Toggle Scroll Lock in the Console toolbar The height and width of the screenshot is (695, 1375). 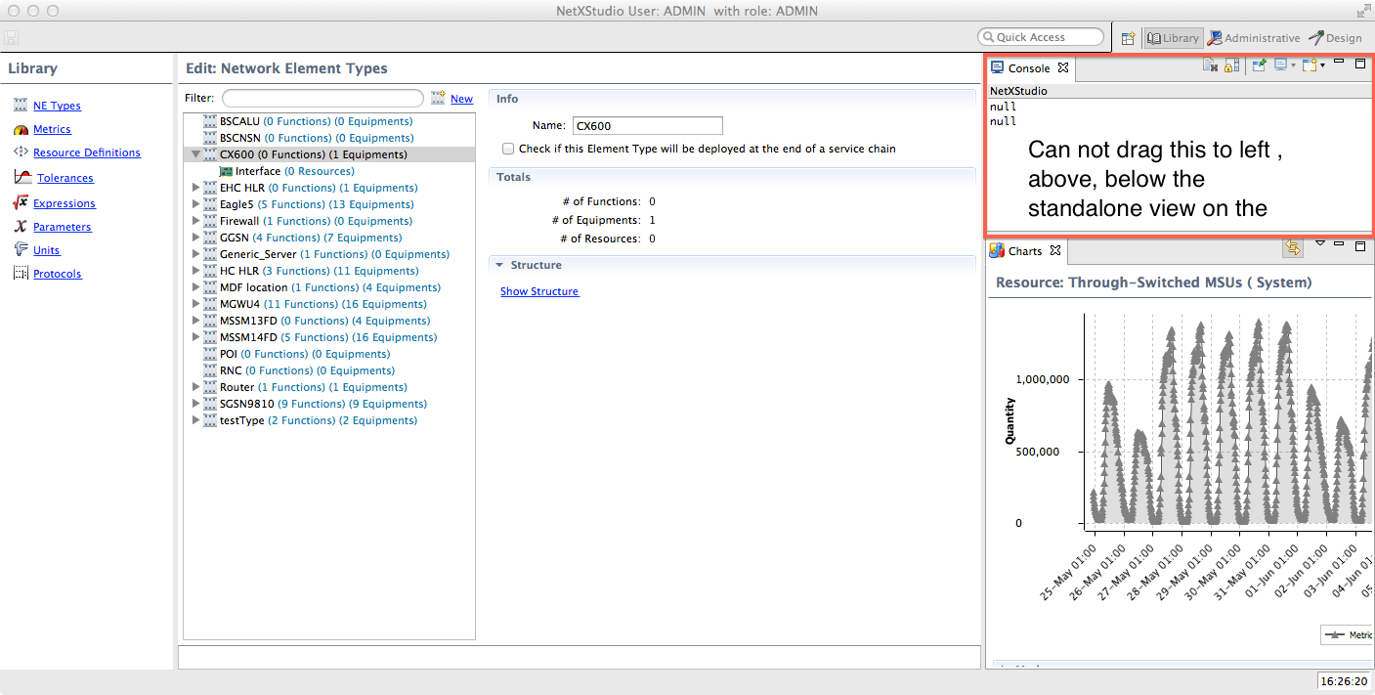tap(1231, 65)
